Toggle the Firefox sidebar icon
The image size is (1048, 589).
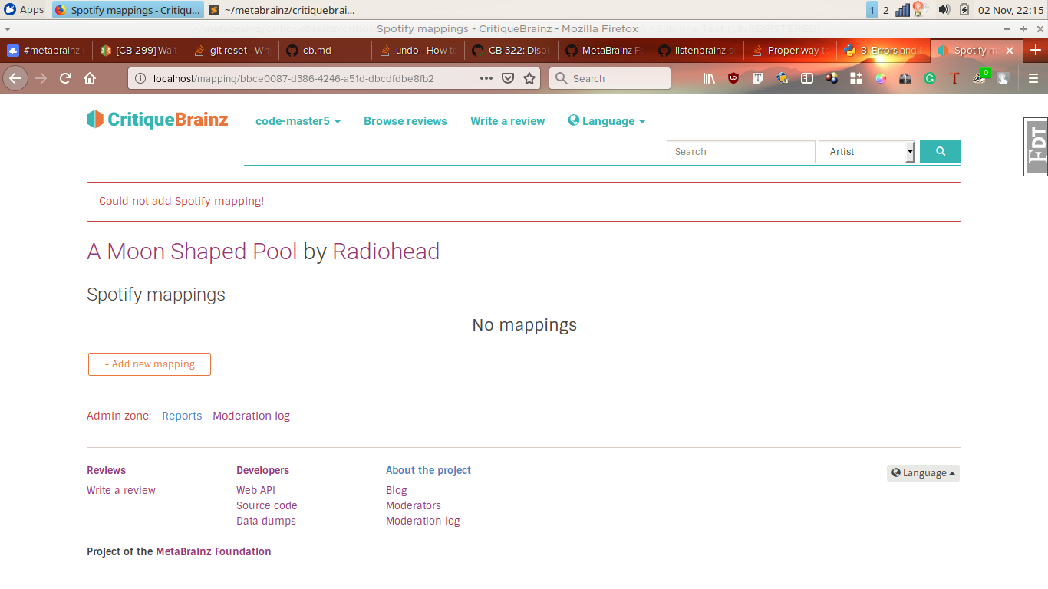point(807,78)
